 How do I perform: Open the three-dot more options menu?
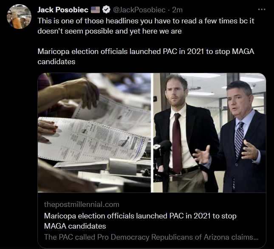click(x=262, y=9)
